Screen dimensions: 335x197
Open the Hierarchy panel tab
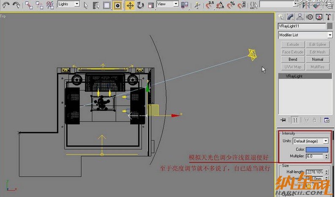click(x=300, y=17)
